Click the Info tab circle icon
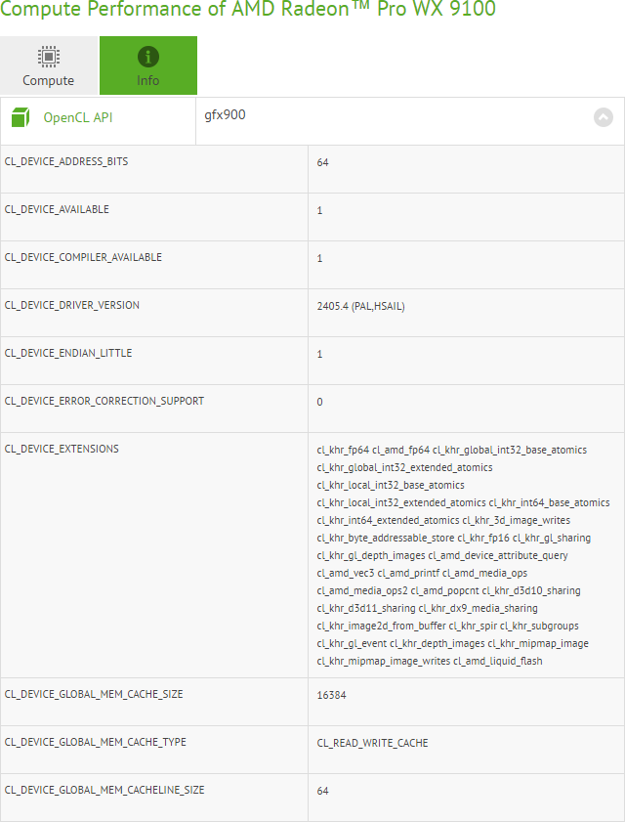 148,57
